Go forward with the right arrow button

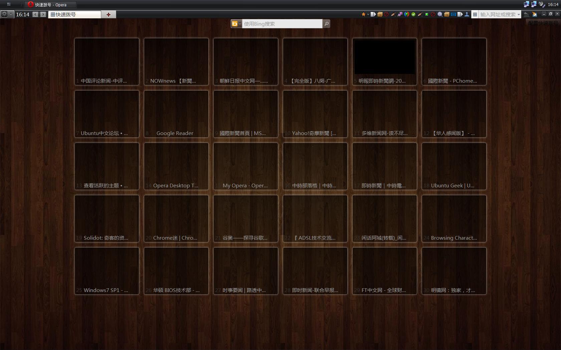coord(43,14)
